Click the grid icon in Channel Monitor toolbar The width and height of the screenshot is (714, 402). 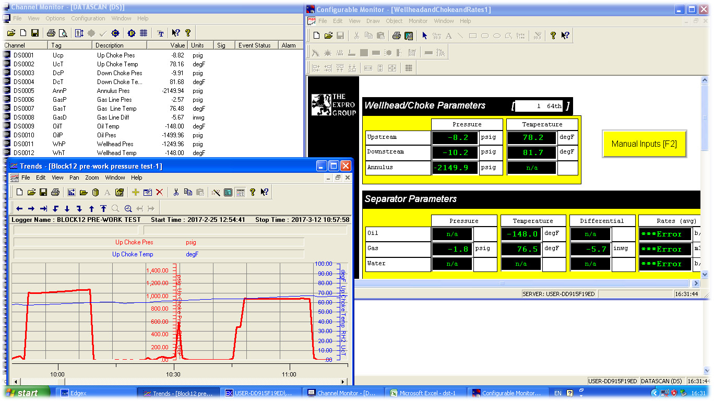[144, 33]
